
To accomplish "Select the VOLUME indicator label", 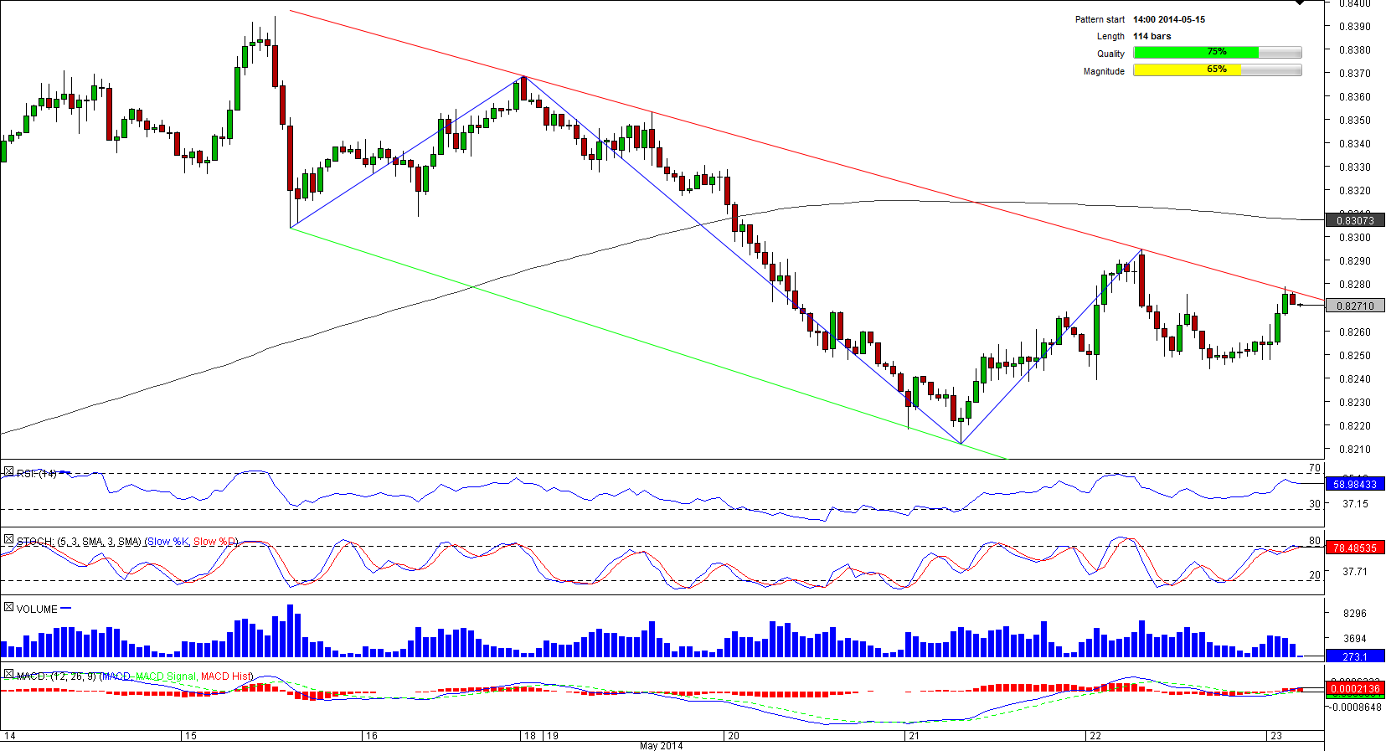I will tap(37, 610).
